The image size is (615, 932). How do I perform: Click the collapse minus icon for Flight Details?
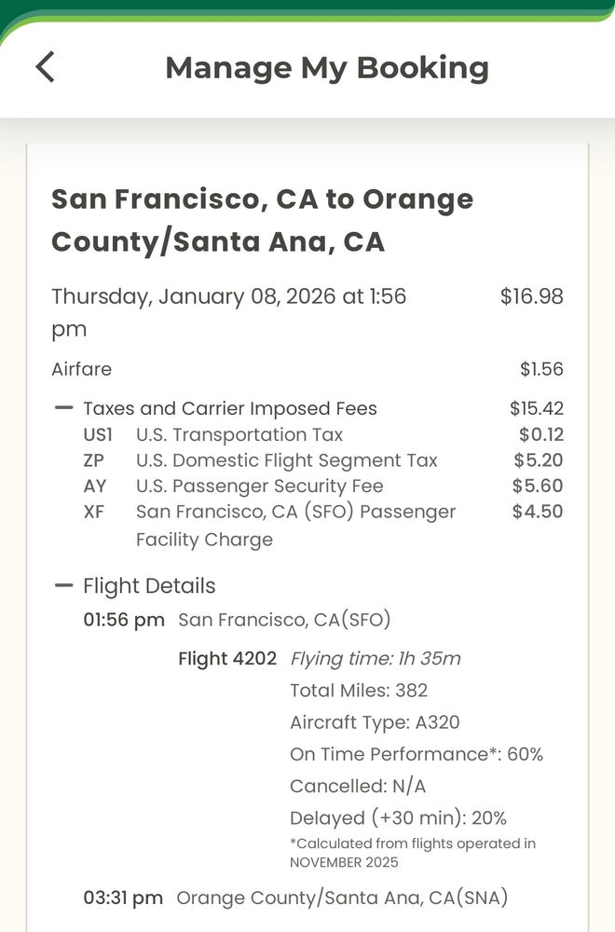(62, 585)
